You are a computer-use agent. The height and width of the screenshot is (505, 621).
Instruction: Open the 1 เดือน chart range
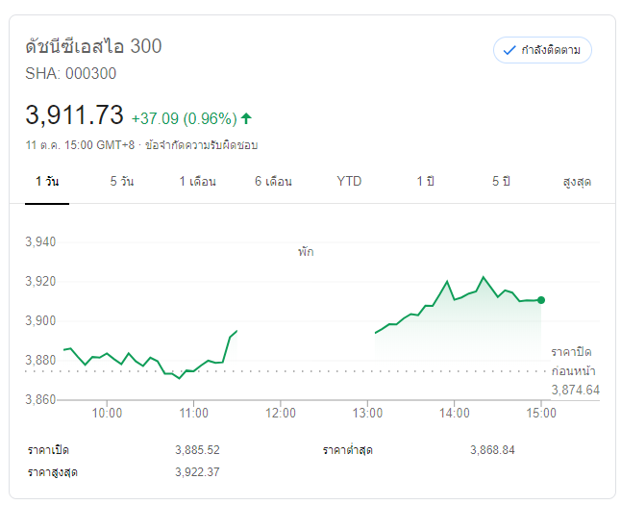(x=197, y=181)
